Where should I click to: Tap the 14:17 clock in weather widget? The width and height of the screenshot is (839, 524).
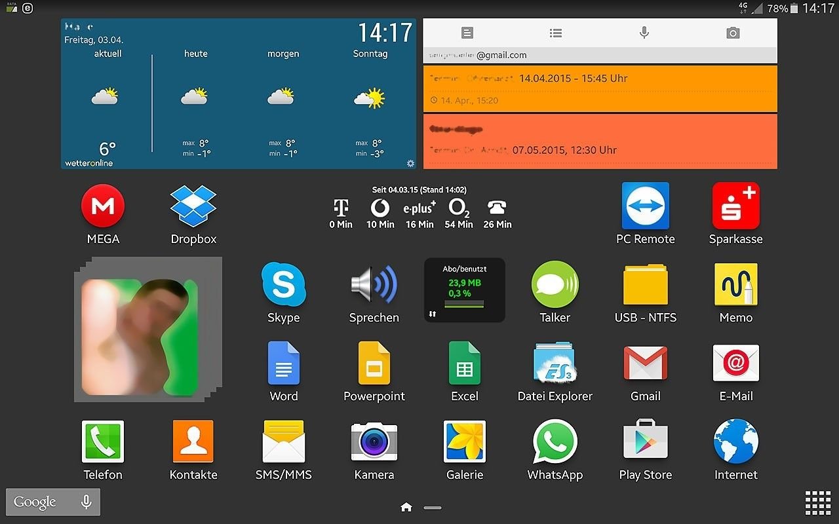tap(385, 33)
